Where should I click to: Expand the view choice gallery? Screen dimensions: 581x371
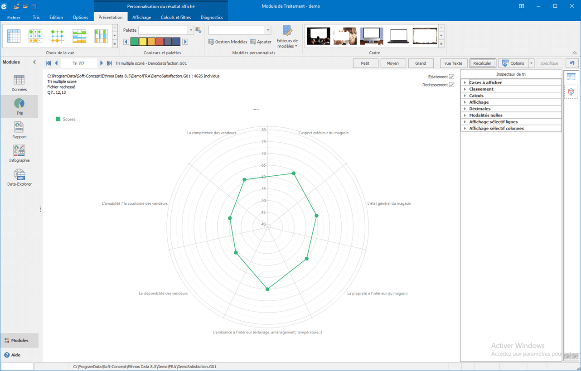pos(115,44)
